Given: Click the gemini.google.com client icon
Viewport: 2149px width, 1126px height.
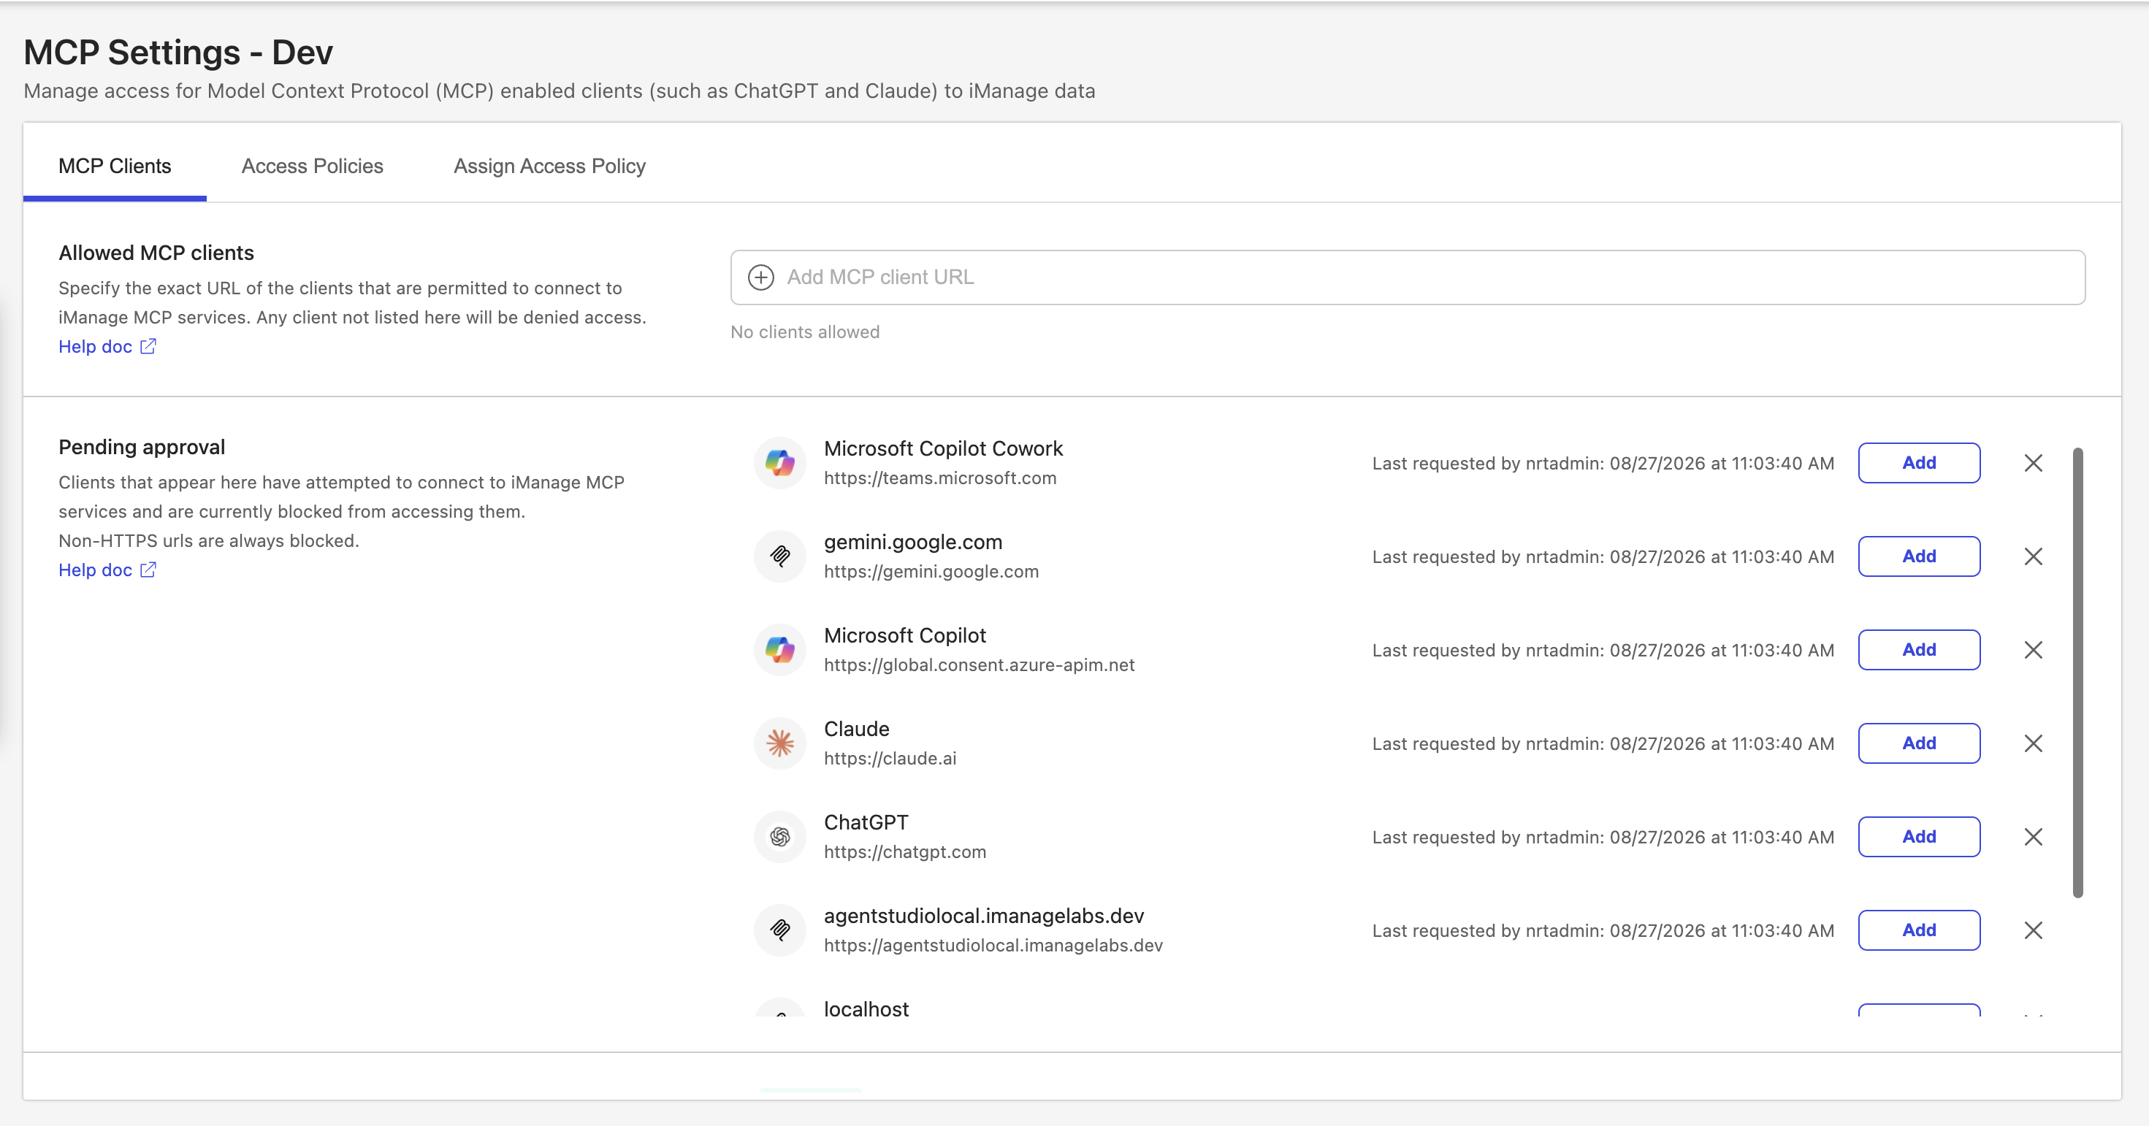Looking at the screenshot, I should click(x=780, y=556).
